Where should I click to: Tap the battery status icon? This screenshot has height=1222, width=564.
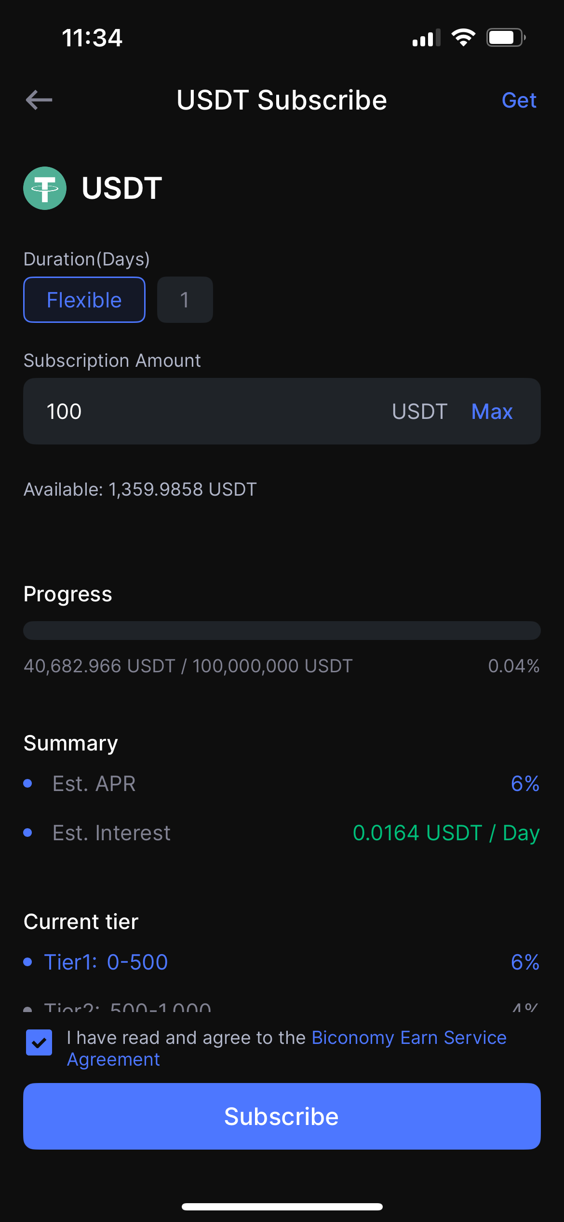point(505,38)
